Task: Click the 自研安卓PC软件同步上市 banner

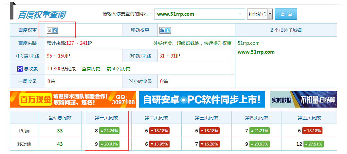Action: point(202,99)
